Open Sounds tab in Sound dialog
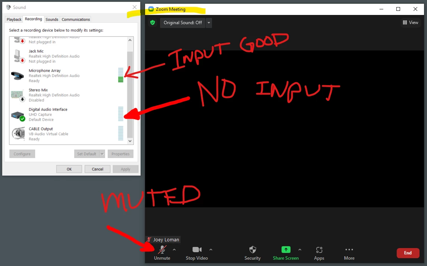Screen dimensions: 427x266 [52, 19]
